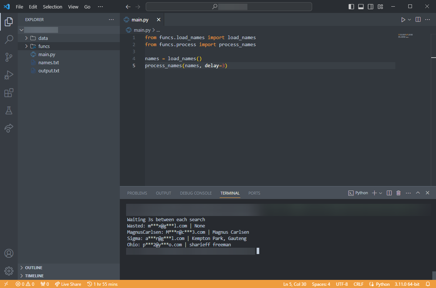Open the Search view in activity bar
Viewport: 436px width, 288px height.
[x=9, y=40]
